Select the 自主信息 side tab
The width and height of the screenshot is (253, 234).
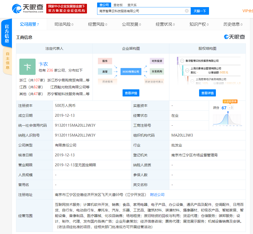point(7,61)
